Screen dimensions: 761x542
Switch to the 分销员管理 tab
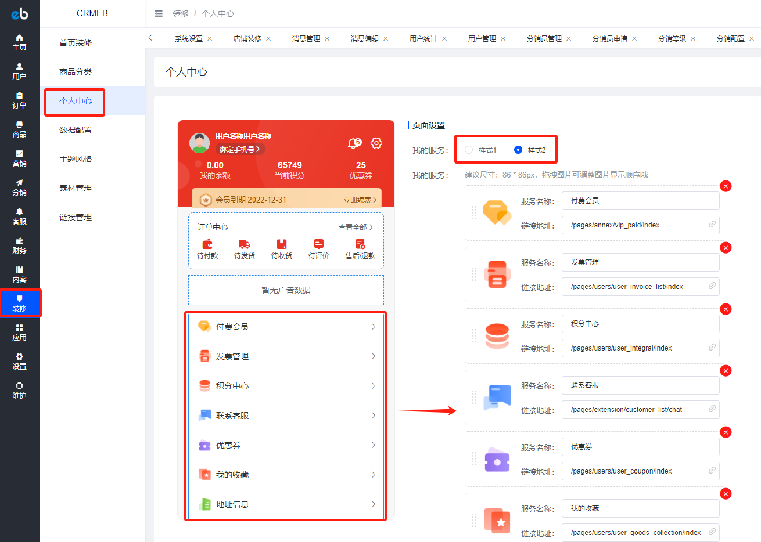coord(544,39)
